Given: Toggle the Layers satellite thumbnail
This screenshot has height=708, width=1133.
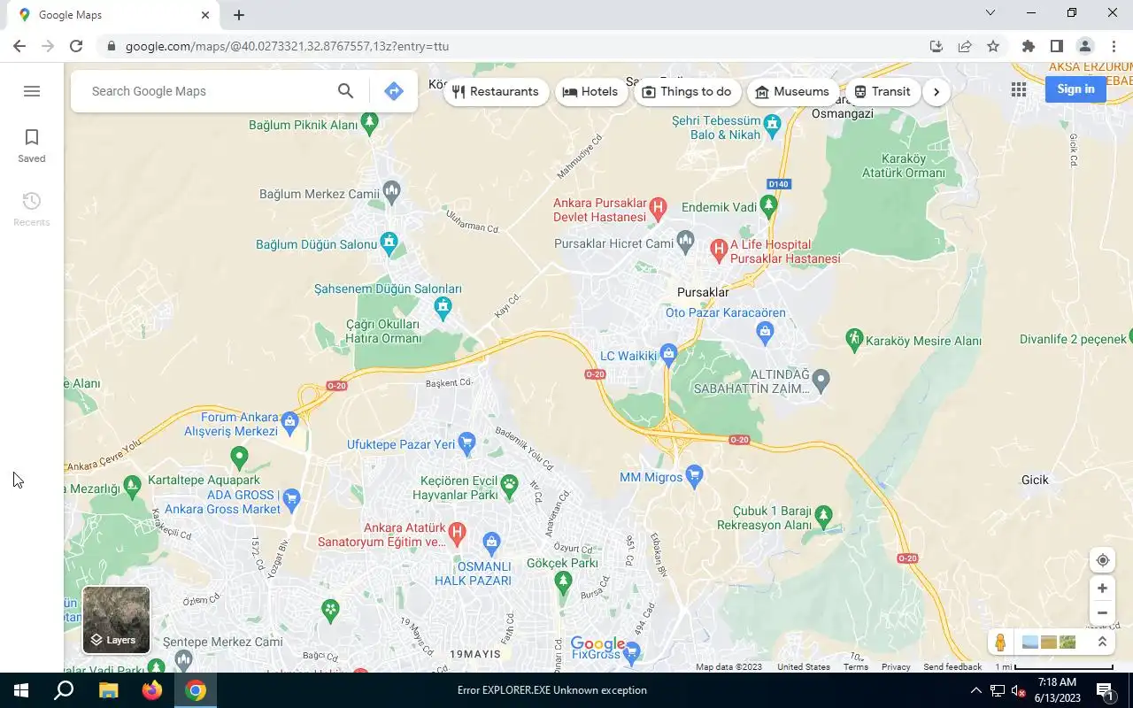Looking at the screenshot, I should click(x=116, y=619).
